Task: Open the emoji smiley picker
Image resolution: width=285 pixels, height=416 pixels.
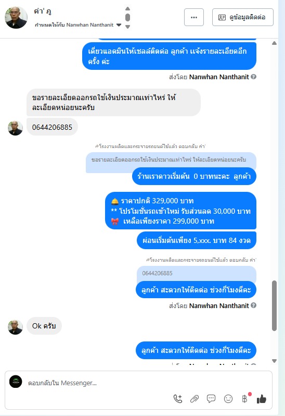Action: [228, 398]
